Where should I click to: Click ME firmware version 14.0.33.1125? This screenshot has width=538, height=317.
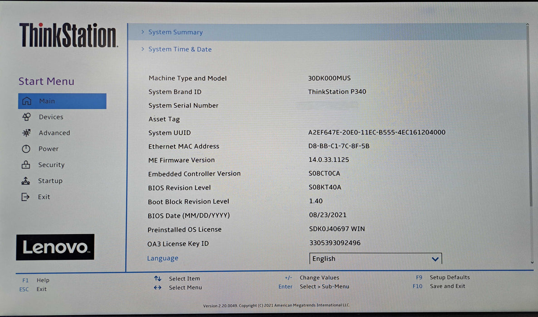(329, 160)
